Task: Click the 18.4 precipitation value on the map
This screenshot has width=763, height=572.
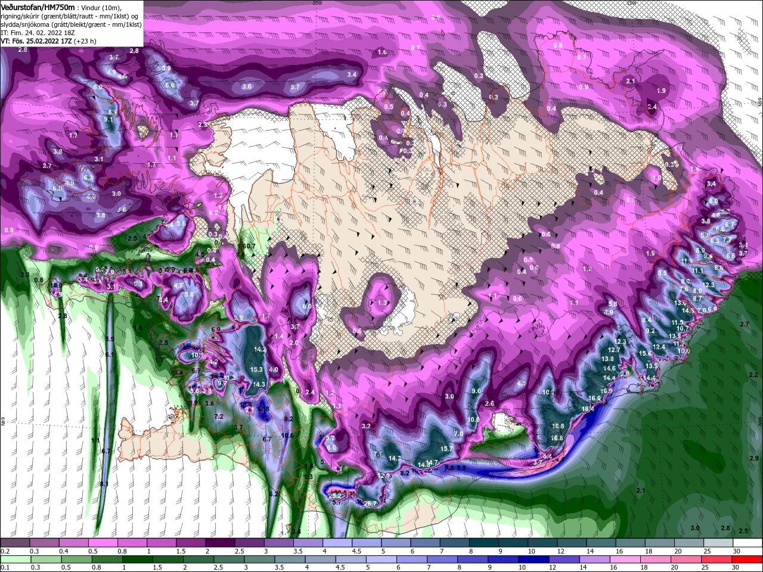Action: click(x=588, y=409)
